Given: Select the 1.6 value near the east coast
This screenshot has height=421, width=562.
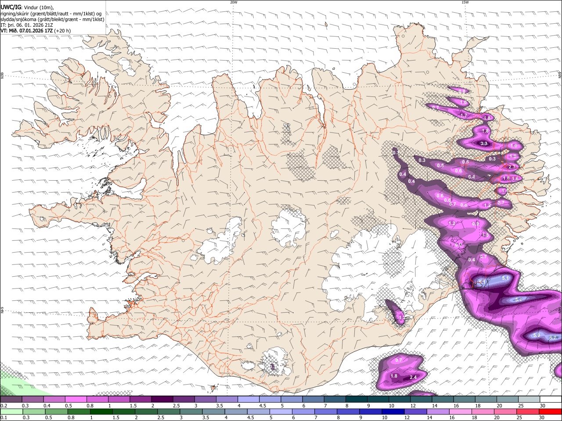Looking at the screenshot, I should pos(515,178).
